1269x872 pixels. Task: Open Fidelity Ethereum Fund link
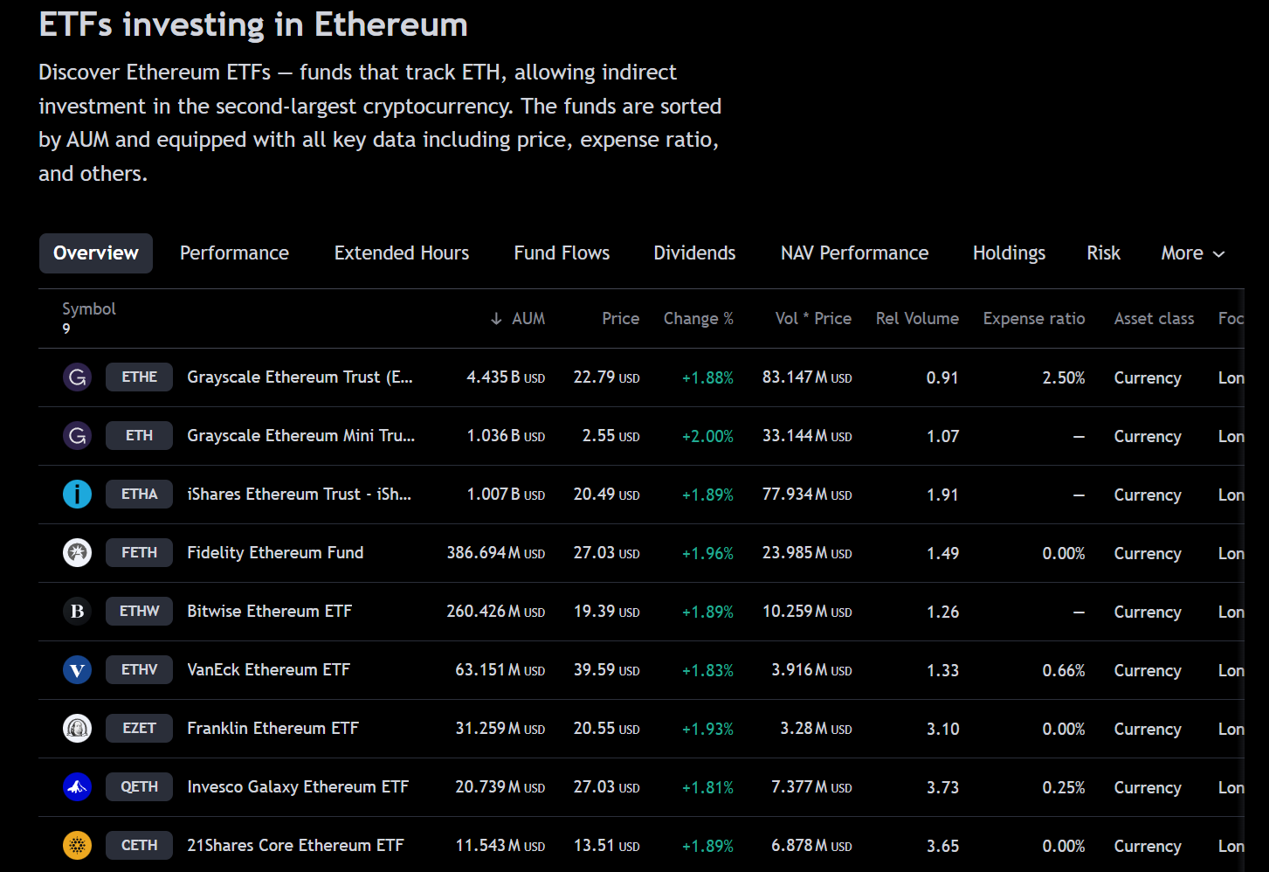275,553
